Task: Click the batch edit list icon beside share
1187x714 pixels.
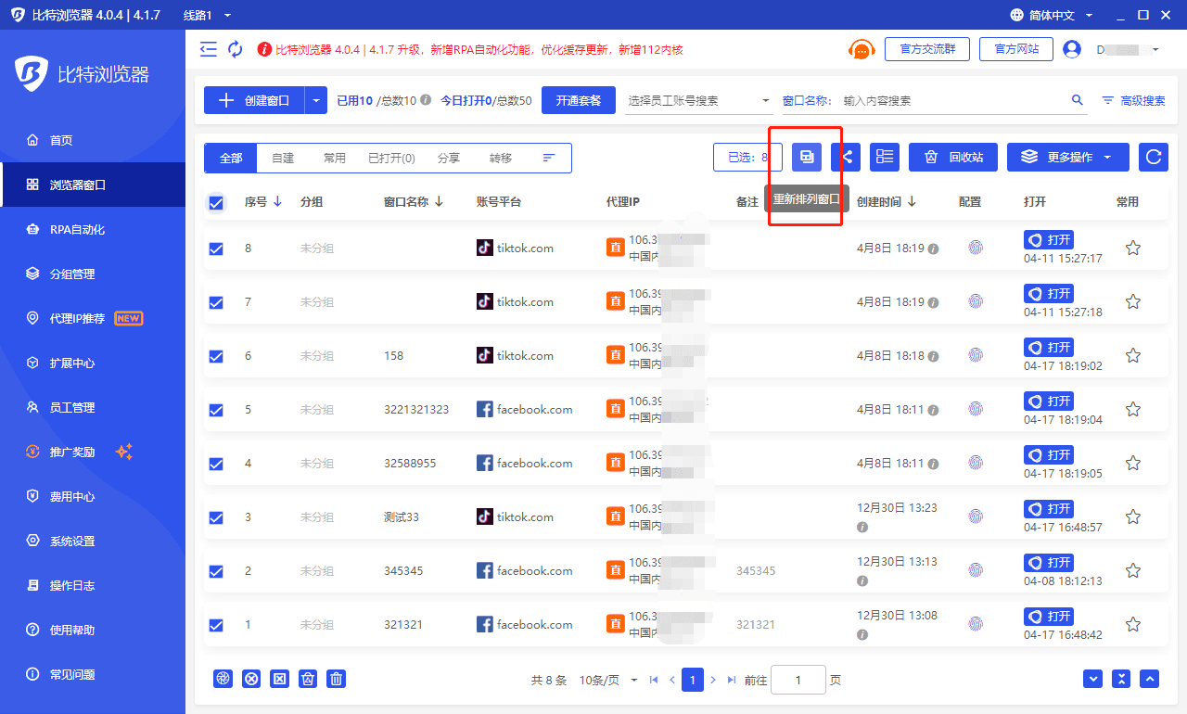Action: click(884, 157)
